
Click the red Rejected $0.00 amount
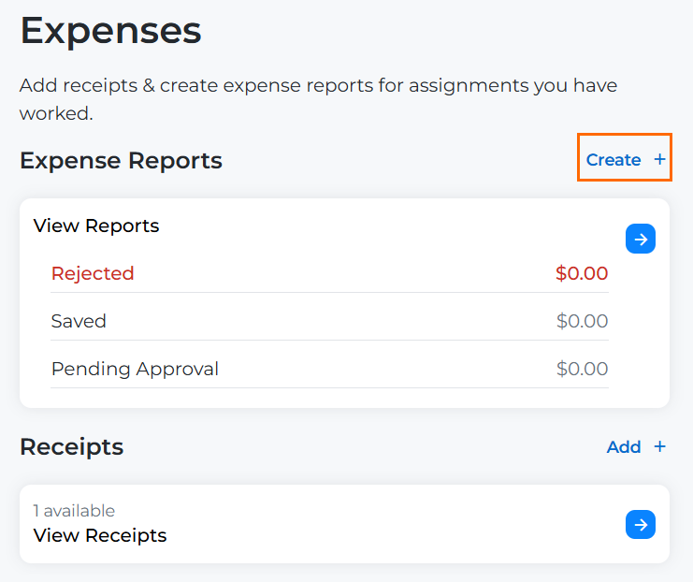point(582,273)
